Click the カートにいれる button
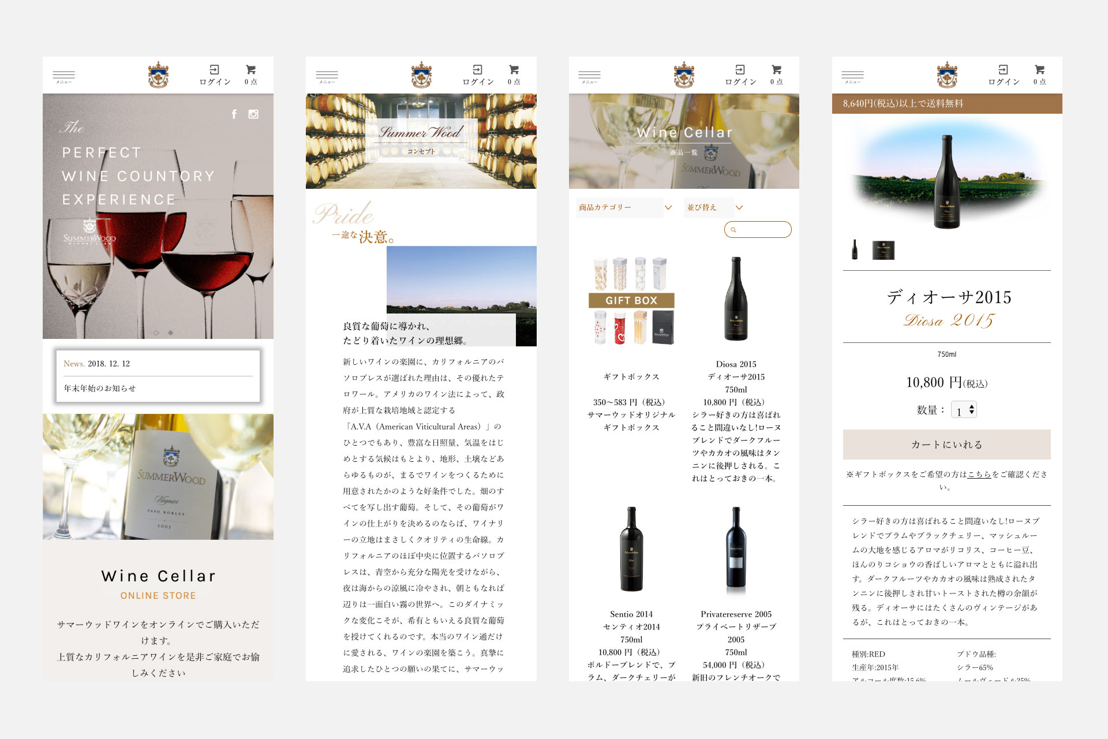1108x739 pixels. (946, 445)
